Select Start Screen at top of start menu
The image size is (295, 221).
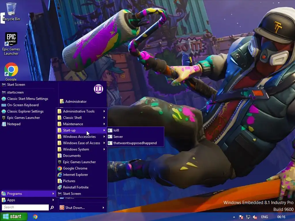(28, 85)
